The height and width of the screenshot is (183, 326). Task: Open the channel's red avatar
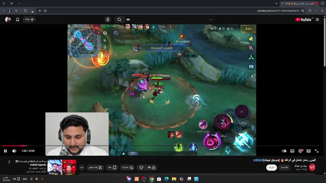(312, 167)
